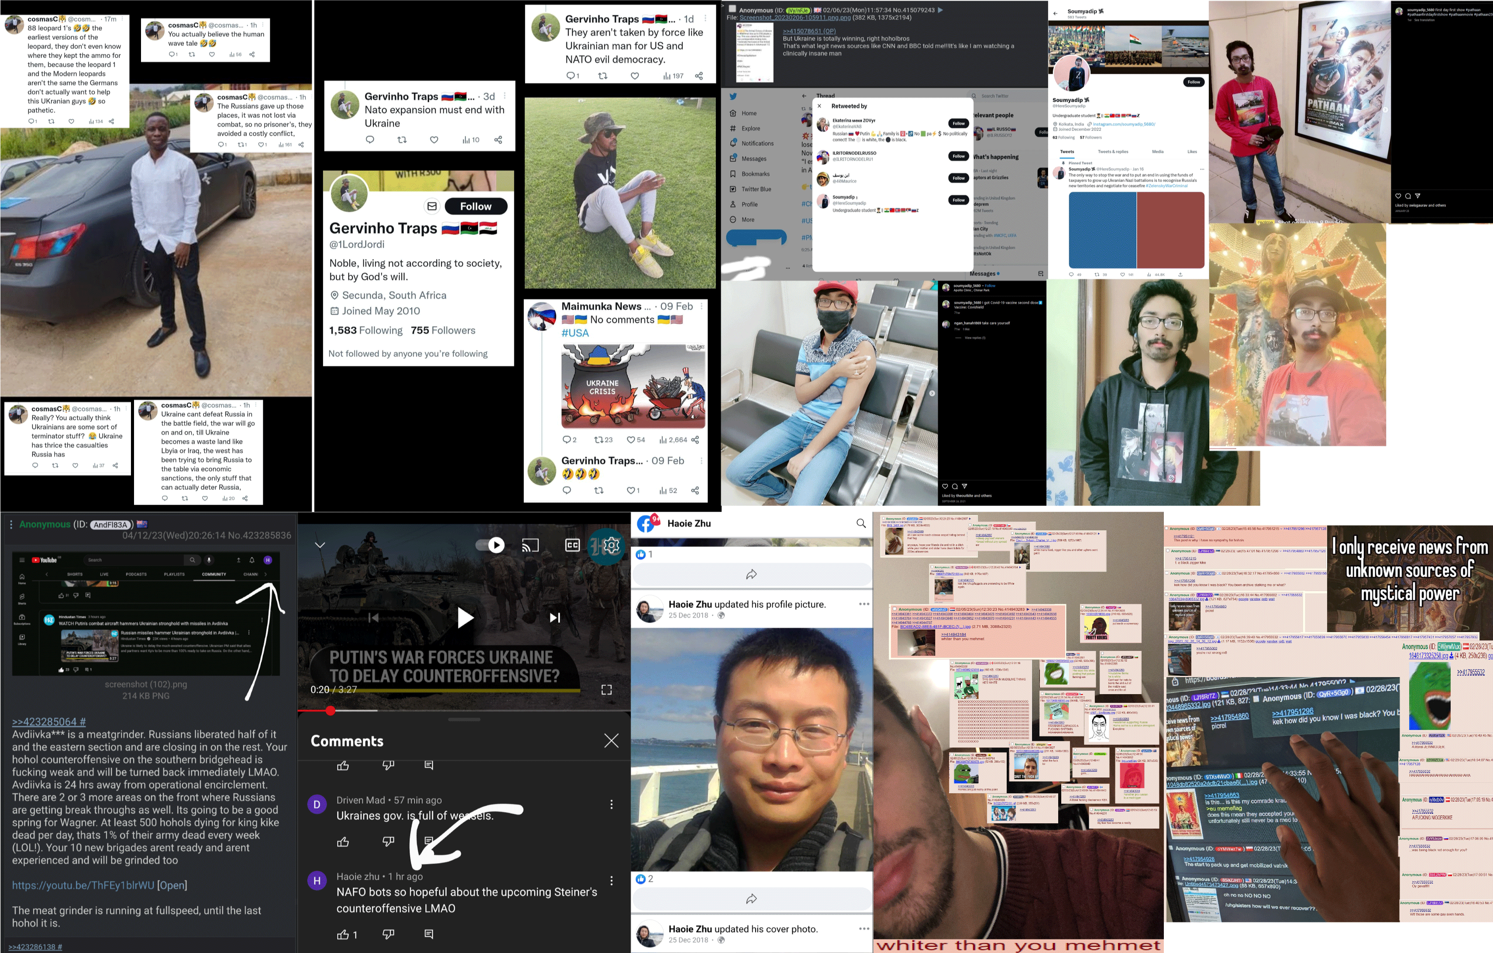
Task: Open options menu on cover photo Facebook post
Action: (x=863, y=929)
